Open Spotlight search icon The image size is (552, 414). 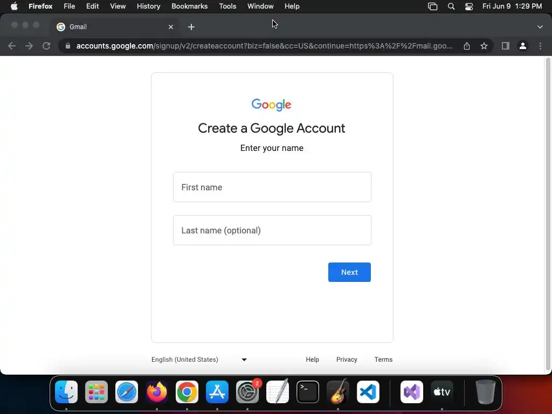(451, 6)
